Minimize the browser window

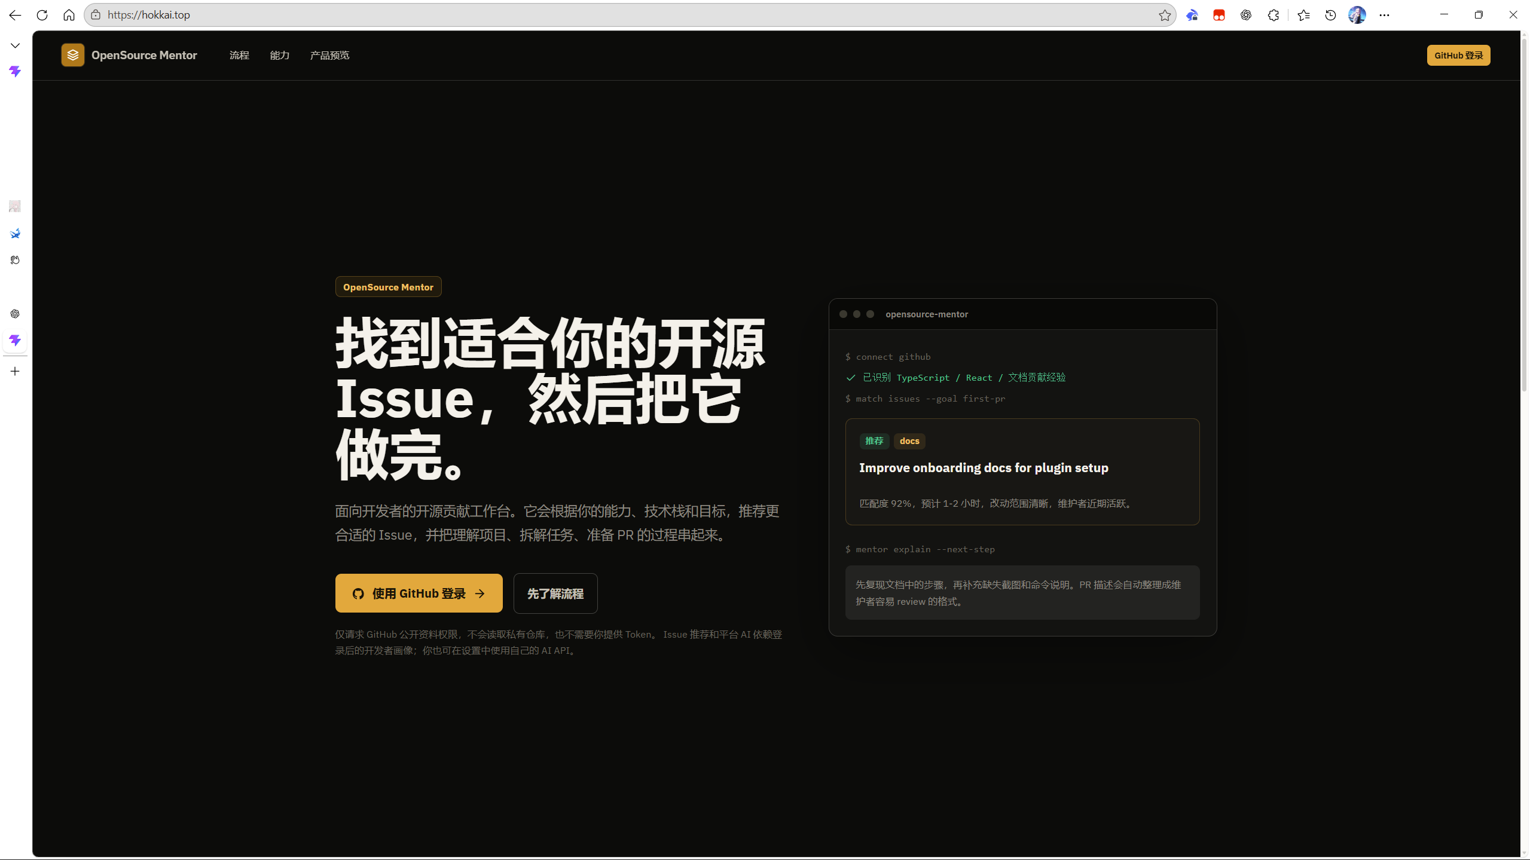(x=1444, y=15)
